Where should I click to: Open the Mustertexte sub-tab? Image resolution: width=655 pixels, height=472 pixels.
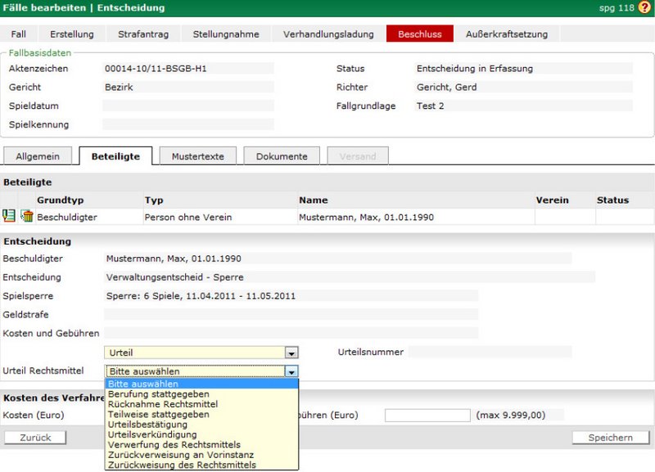point(197,156)
